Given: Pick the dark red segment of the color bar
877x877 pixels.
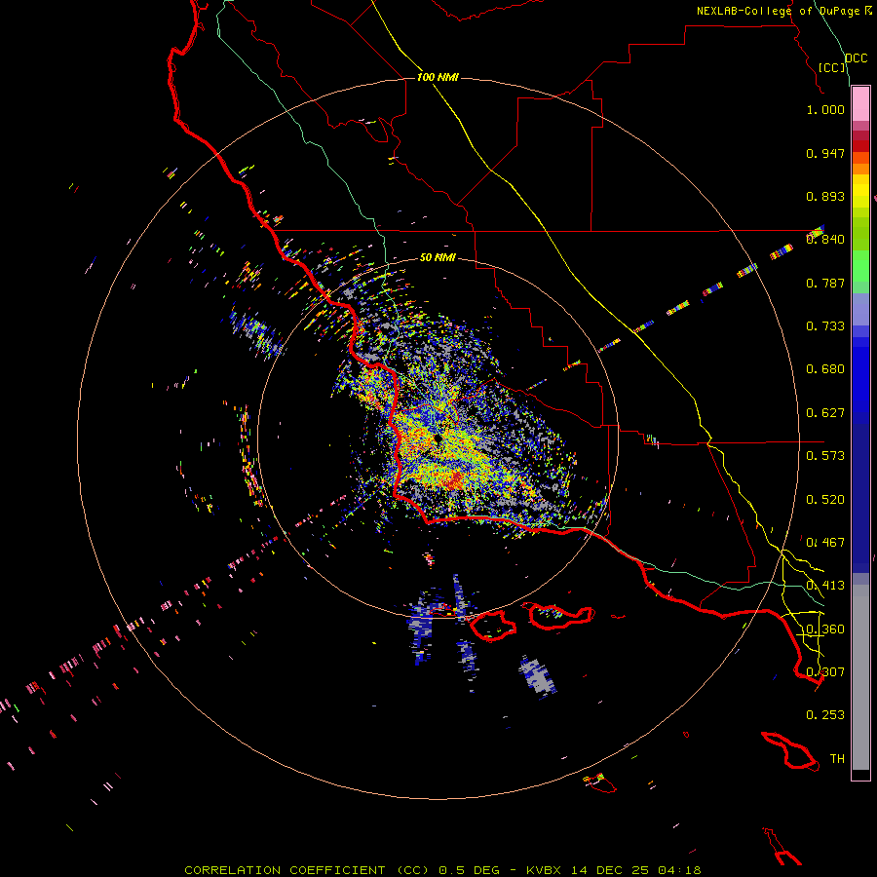Looking at the screenshot, I should click(x=860, y=145).
